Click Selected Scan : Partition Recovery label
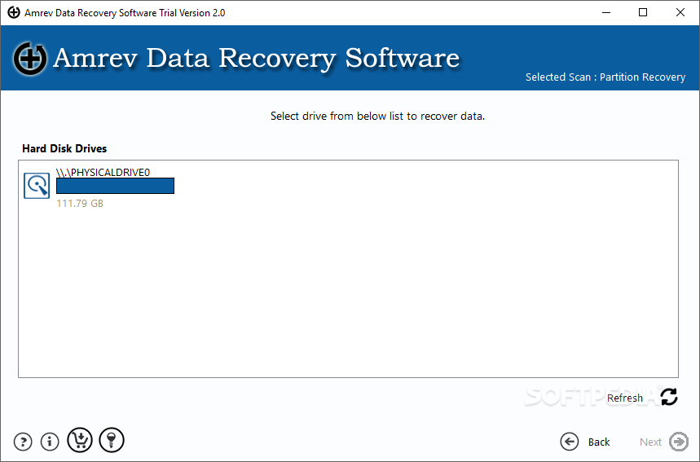Image resolution: width=700 pixels, height=462 pixels. 605,77
